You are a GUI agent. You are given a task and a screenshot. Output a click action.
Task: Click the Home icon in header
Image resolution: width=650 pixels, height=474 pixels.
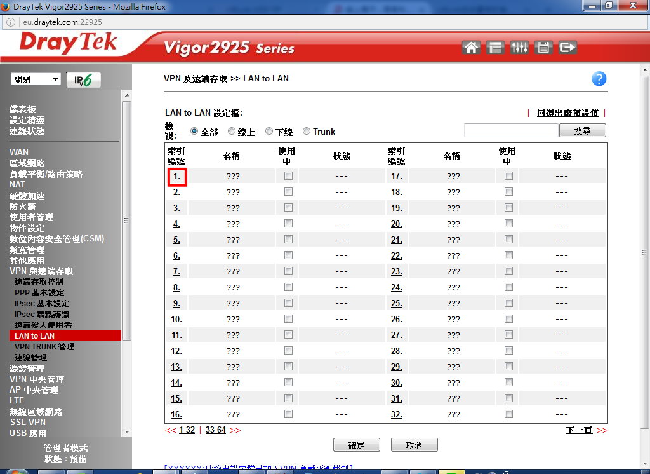point(471,48)
